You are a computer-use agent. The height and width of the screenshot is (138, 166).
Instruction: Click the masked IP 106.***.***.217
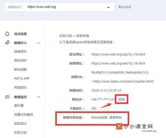point(103,99)
